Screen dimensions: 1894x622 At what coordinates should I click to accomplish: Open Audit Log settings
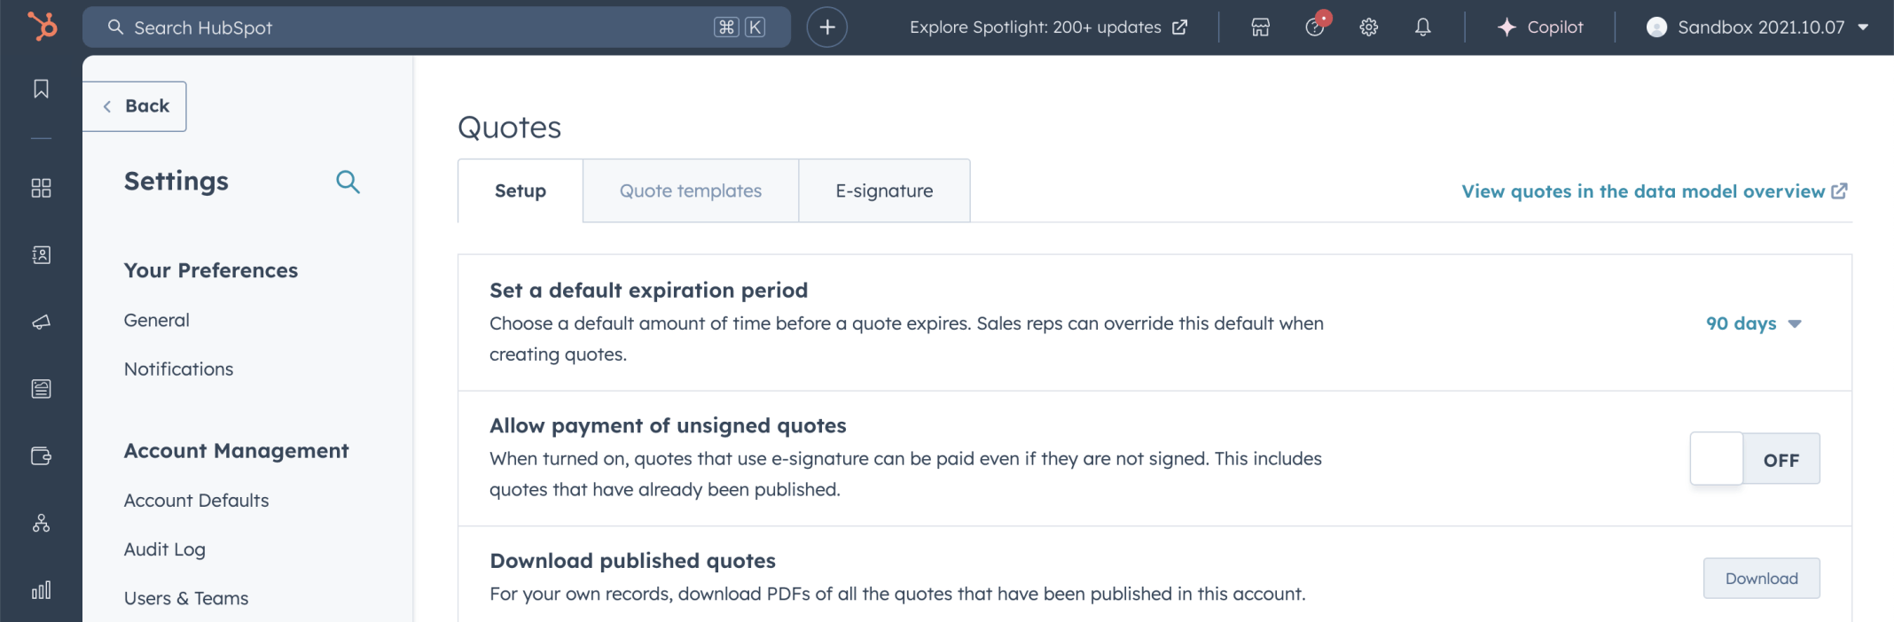coord(164,549)
